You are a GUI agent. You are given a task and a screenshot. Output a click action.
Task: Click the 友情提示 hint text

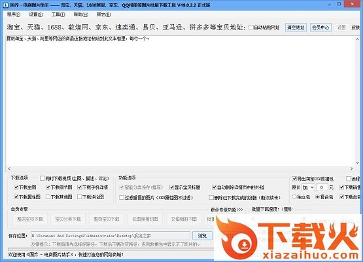click(115, 244)
